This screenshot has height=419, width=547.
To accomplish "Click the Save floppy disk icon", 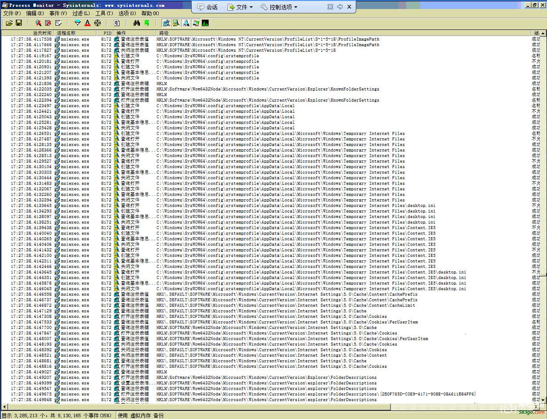I will (19, 23).
